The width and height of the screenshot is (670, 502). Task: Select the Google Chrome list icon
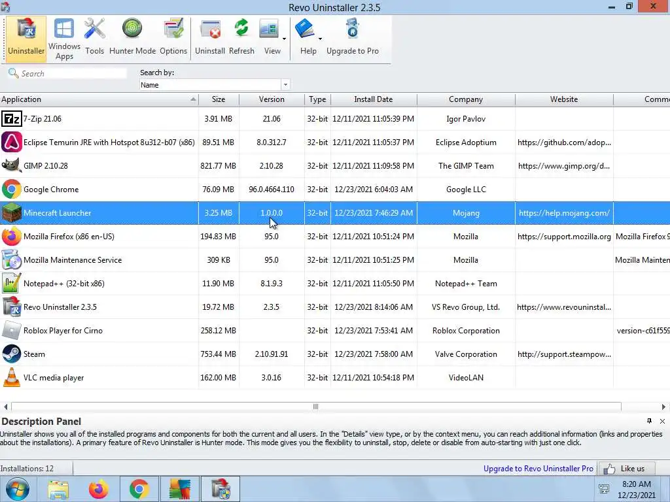pyautogui.click(x=12, y=189)
